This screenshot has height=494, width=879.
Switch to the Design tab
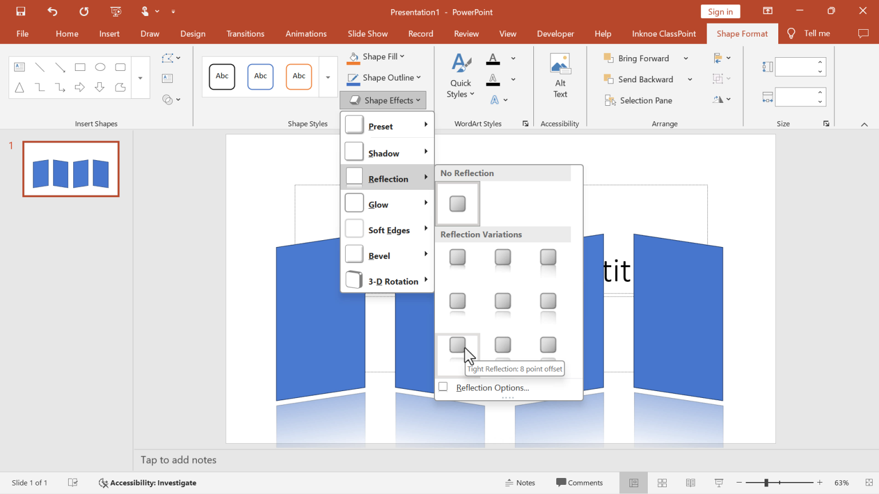(192, 33)
